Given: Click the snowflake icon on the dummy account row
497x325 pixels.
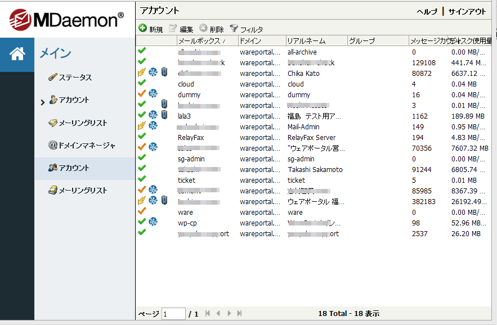Looking at the screenshot, I should (x=153, y=94).
